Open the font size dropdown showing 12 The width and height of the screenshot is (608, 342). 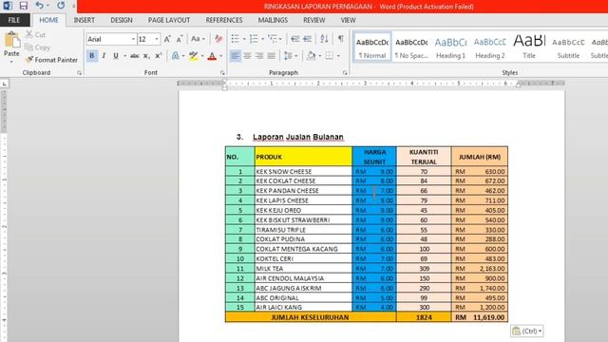point(156,39)
